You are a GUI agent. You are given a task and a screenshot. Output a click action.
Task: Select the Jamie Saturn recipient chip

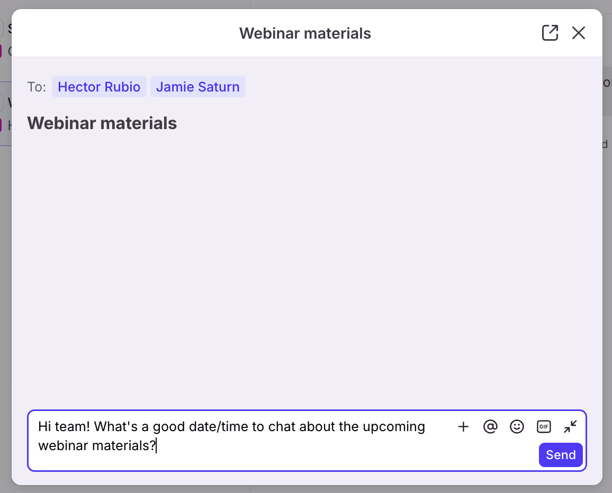(197, 87)
